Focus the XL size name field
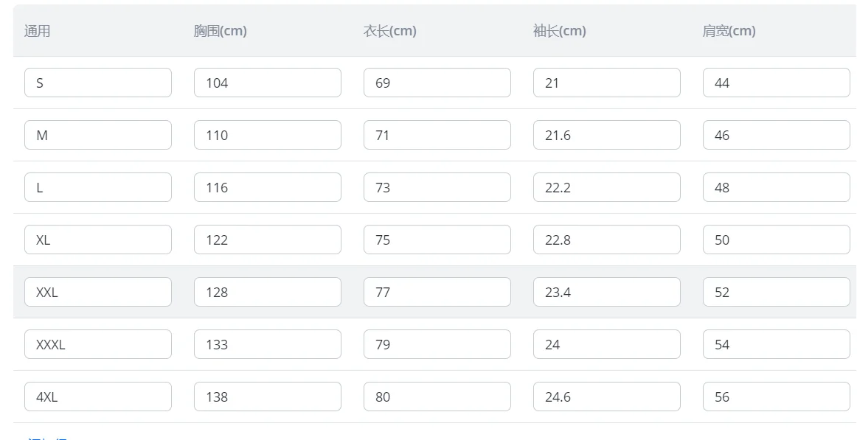Image resolution: width=857 pixels, height=440 pixels. coord(97,240)
